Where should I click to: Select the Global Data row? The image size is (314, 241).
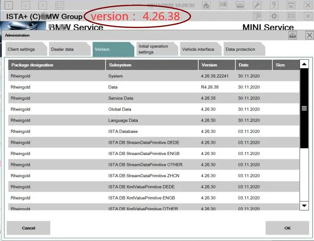click(x=154, y=109)
